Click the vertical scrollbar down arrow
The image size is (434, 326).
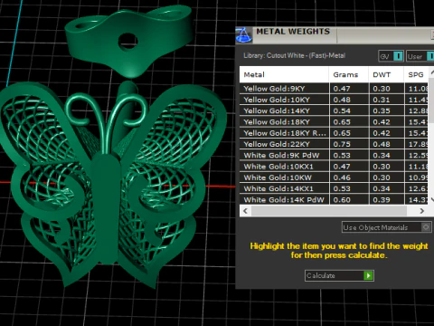(x=431, y=199)
